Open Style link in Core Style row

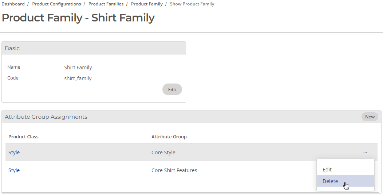point(14,153)
